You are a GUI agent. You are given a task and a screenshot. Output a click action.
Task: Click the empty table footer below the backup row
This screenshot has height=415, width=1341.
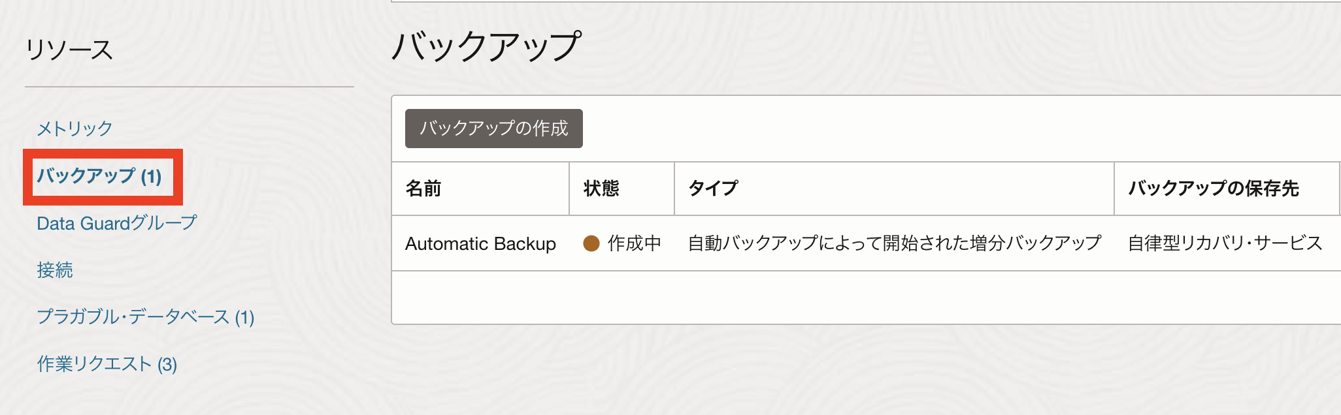point(850,297)
